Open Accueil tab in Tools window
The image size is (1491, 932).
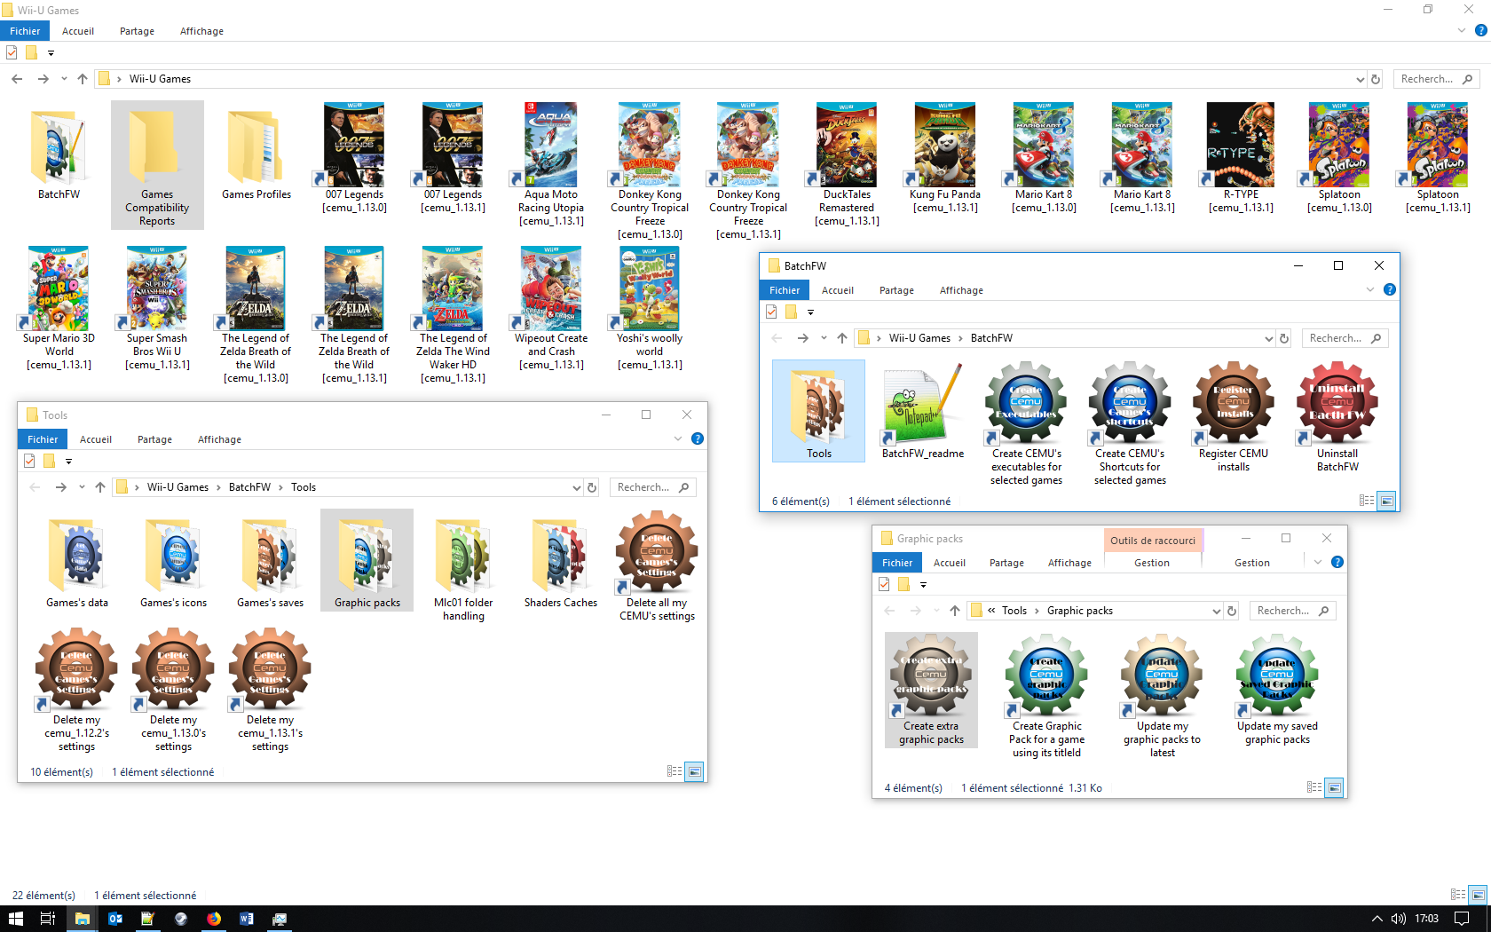[x=96, y=439]
